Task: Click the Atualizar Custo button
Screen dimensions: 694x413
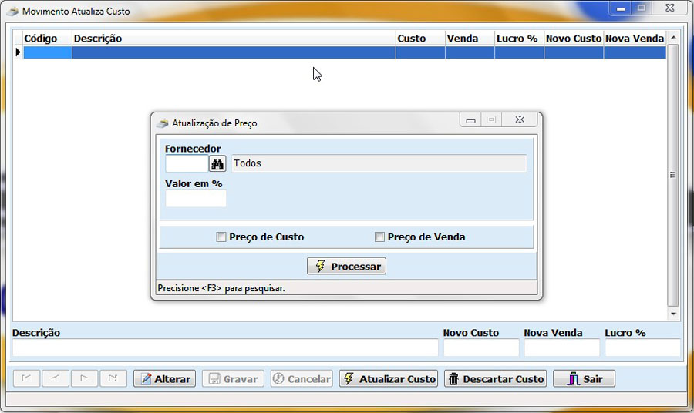Action: point(389,378)
